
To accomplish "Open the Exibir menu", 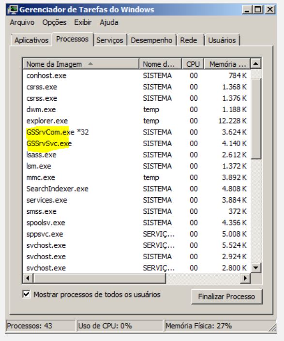I will [x=83, y=22].
